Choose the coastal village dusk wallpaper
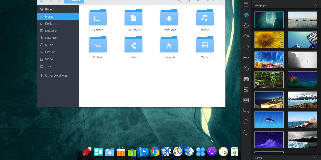The image size is (321, 160). coord(269,100)
